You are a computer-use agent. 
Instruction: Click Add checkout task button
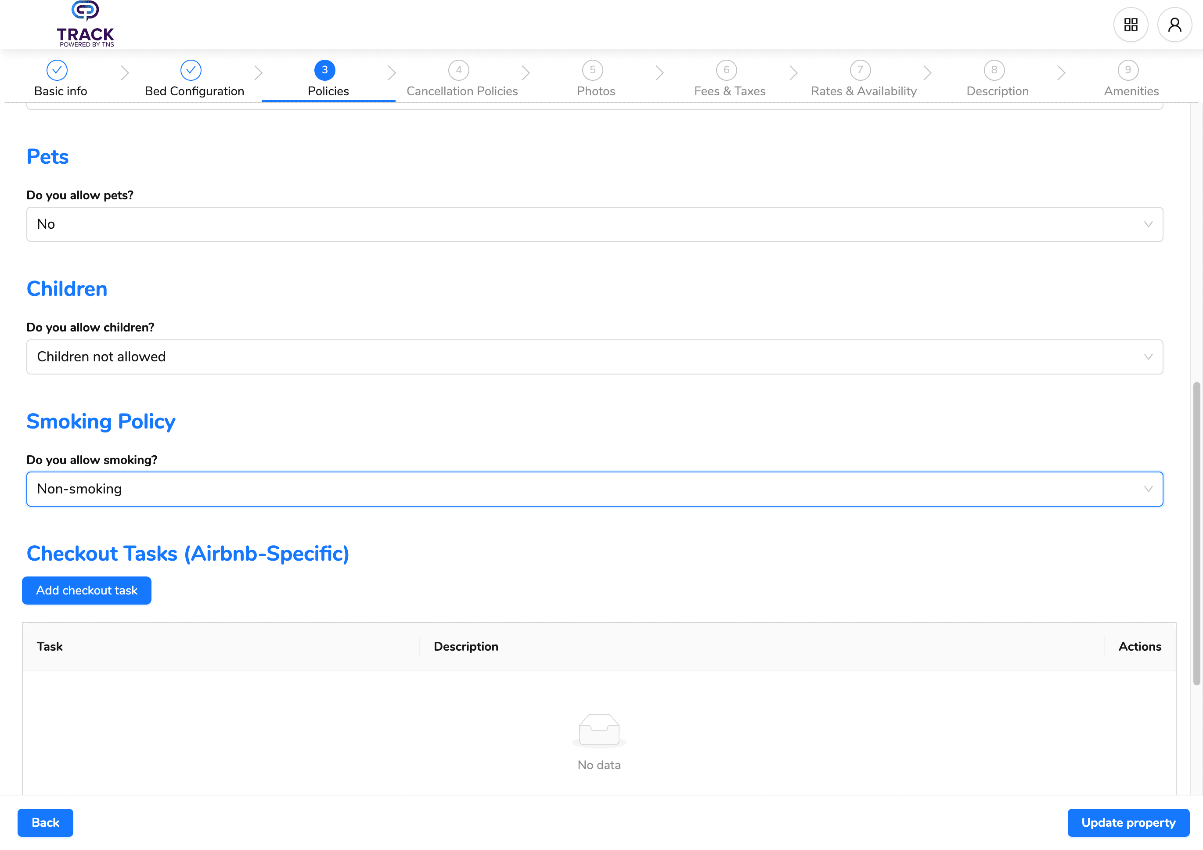point(86,591)
